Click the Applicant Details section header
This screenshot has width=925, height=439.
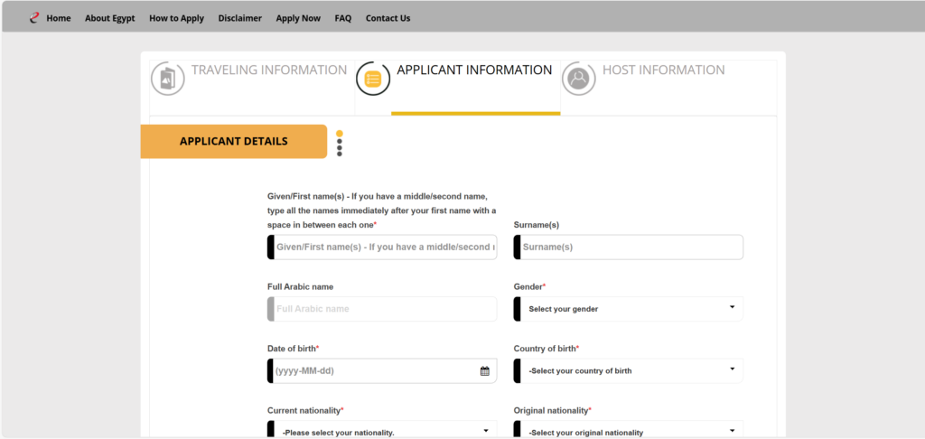click(234, 142)
